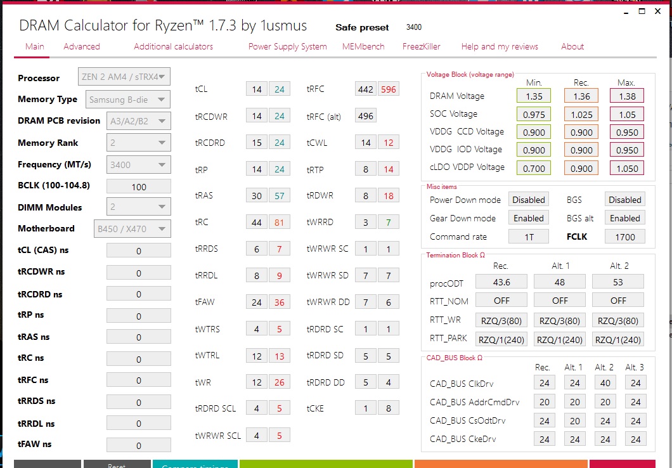Open the MEMbench tab
The image size is (672, 468).
coord(363,47)
